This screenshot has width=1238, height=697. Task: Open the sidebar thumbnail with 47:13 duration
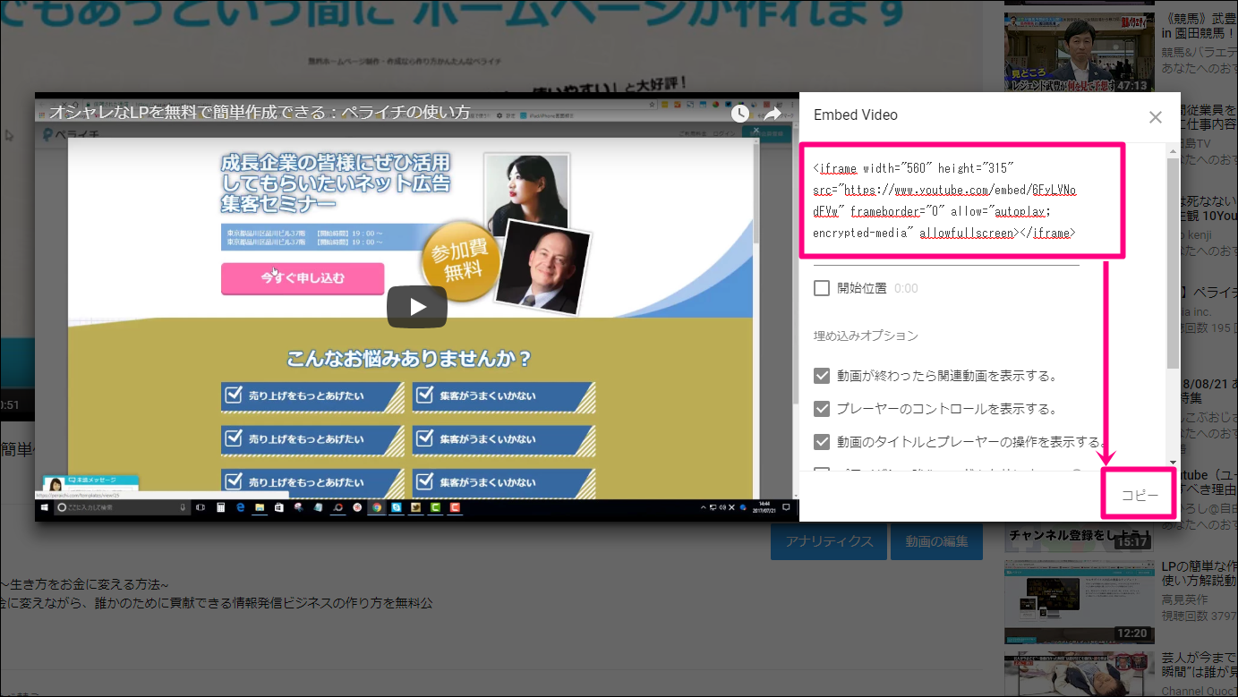pos(1078,52)
